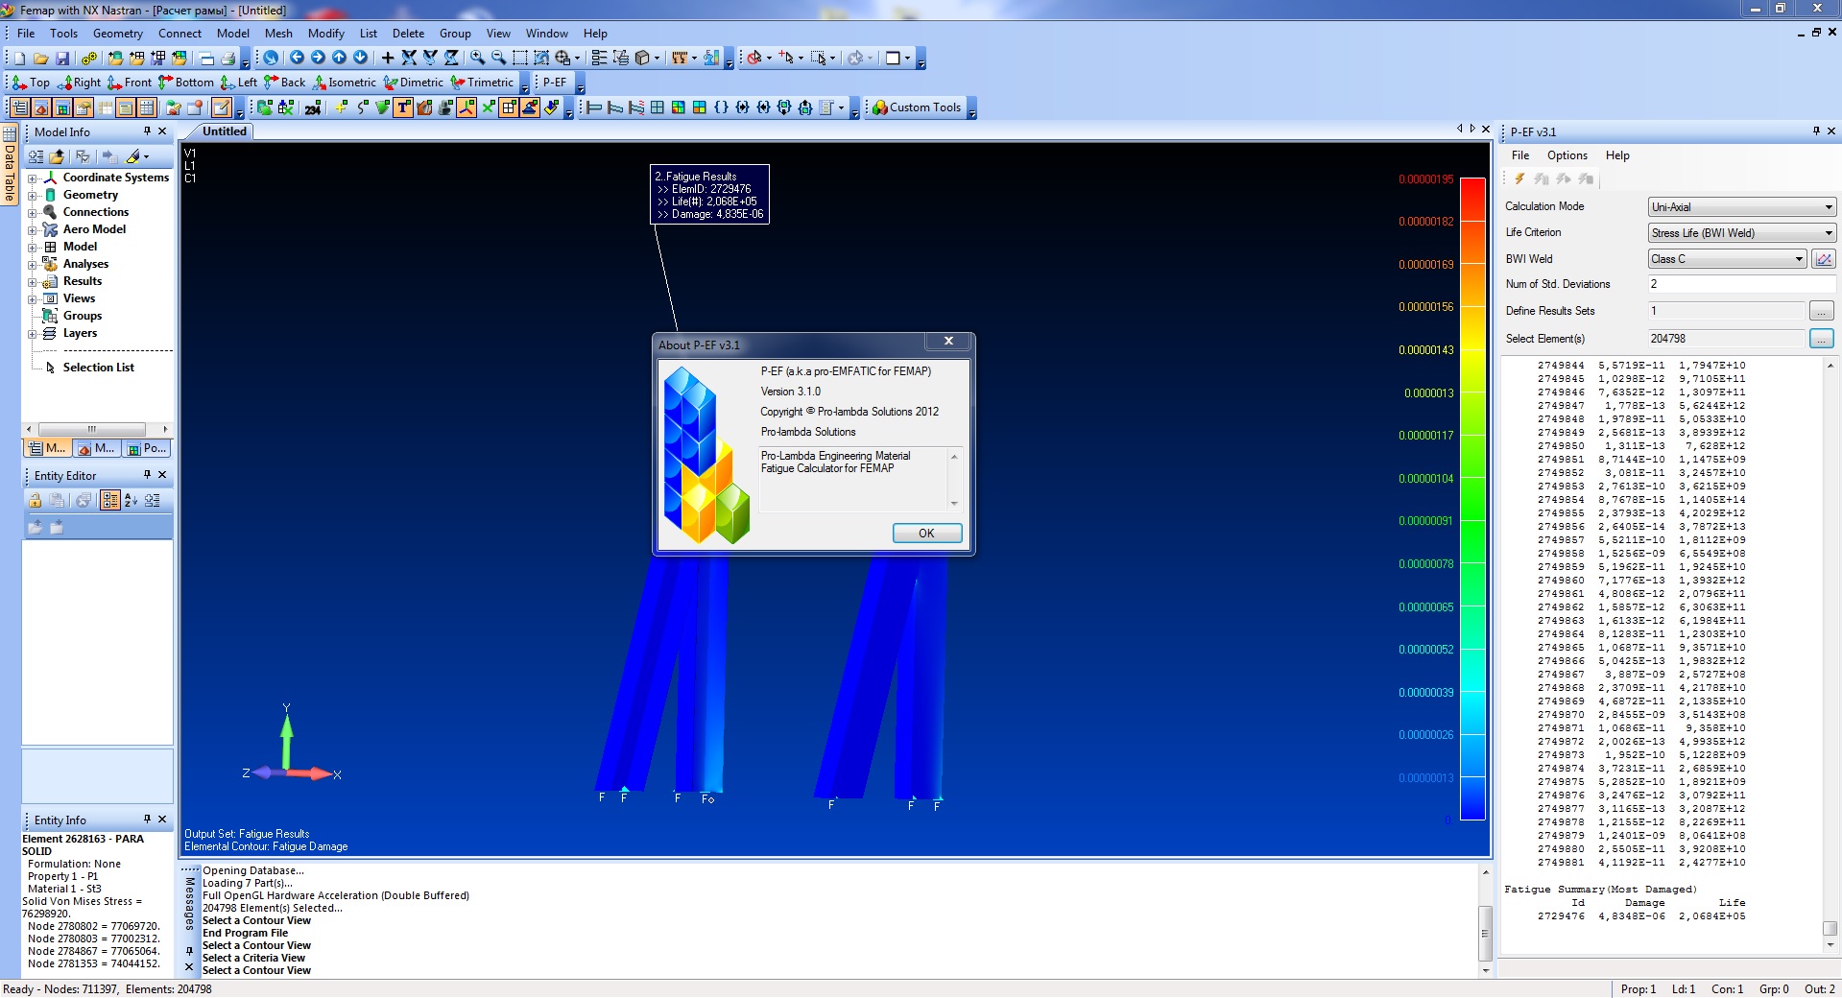
Task: Click the contour legend color bar
Action: pos(1472,499)
